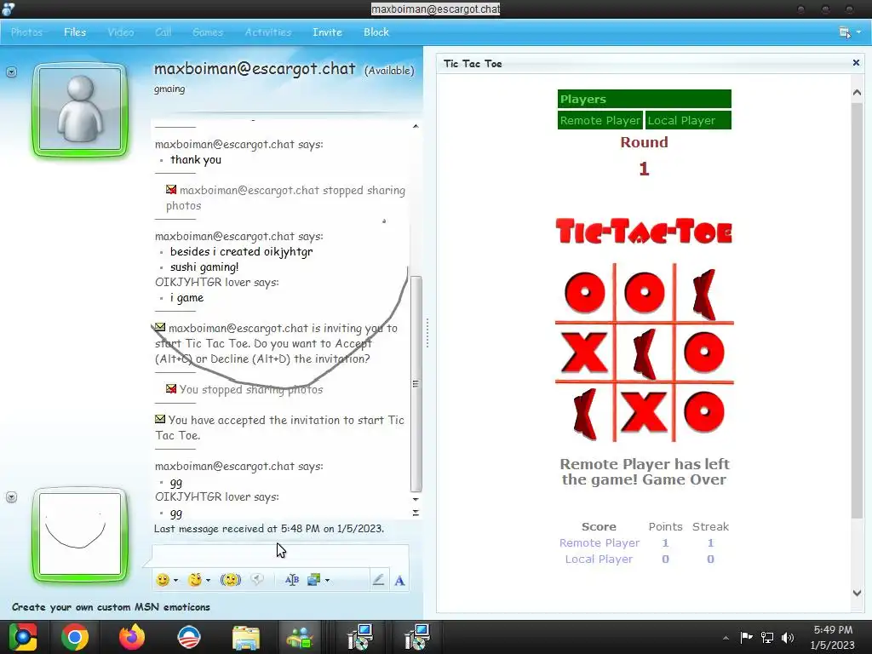
Task: Open Firefox from the taskbar
Action: click(132, 637)
